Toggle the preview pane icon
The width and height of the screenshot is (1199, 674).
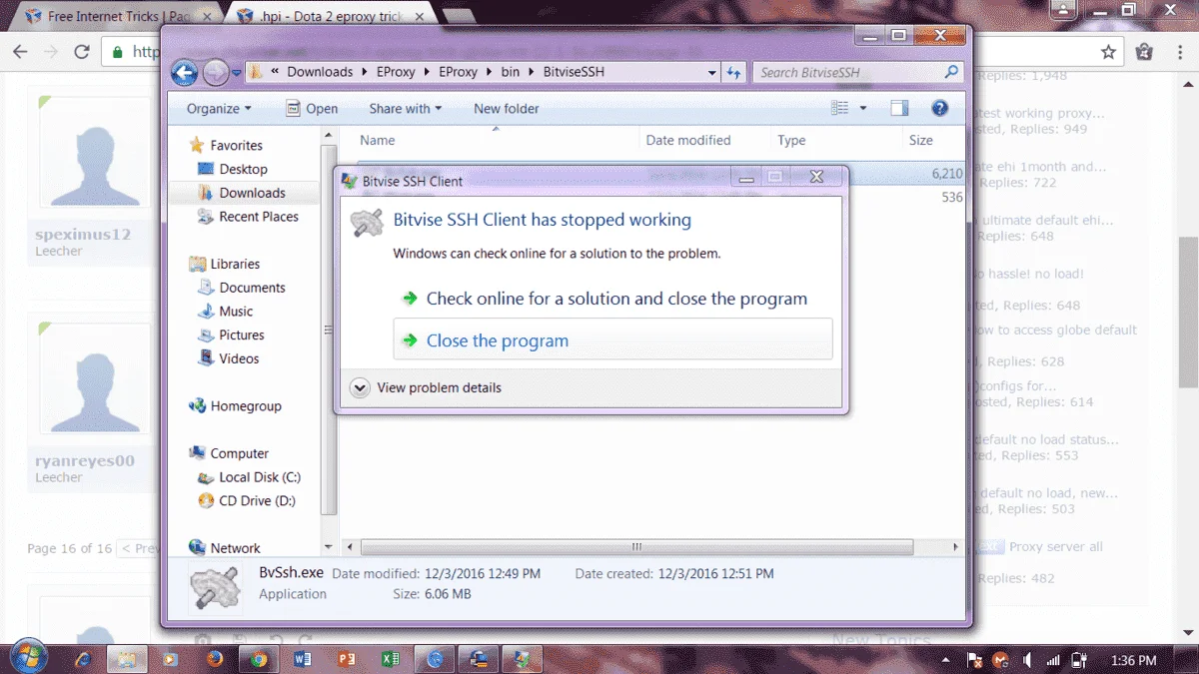pyautogui.click(x=899, y=108)
